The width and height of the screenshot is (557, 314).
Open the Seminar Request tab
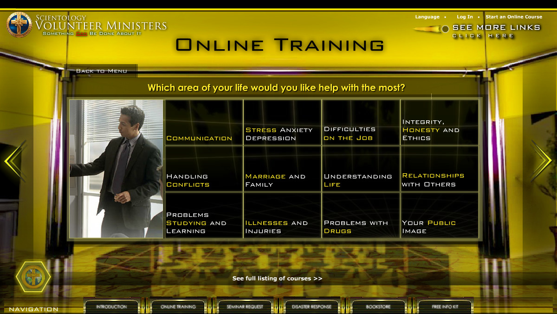pyautogui.click(x=245, y=307)
